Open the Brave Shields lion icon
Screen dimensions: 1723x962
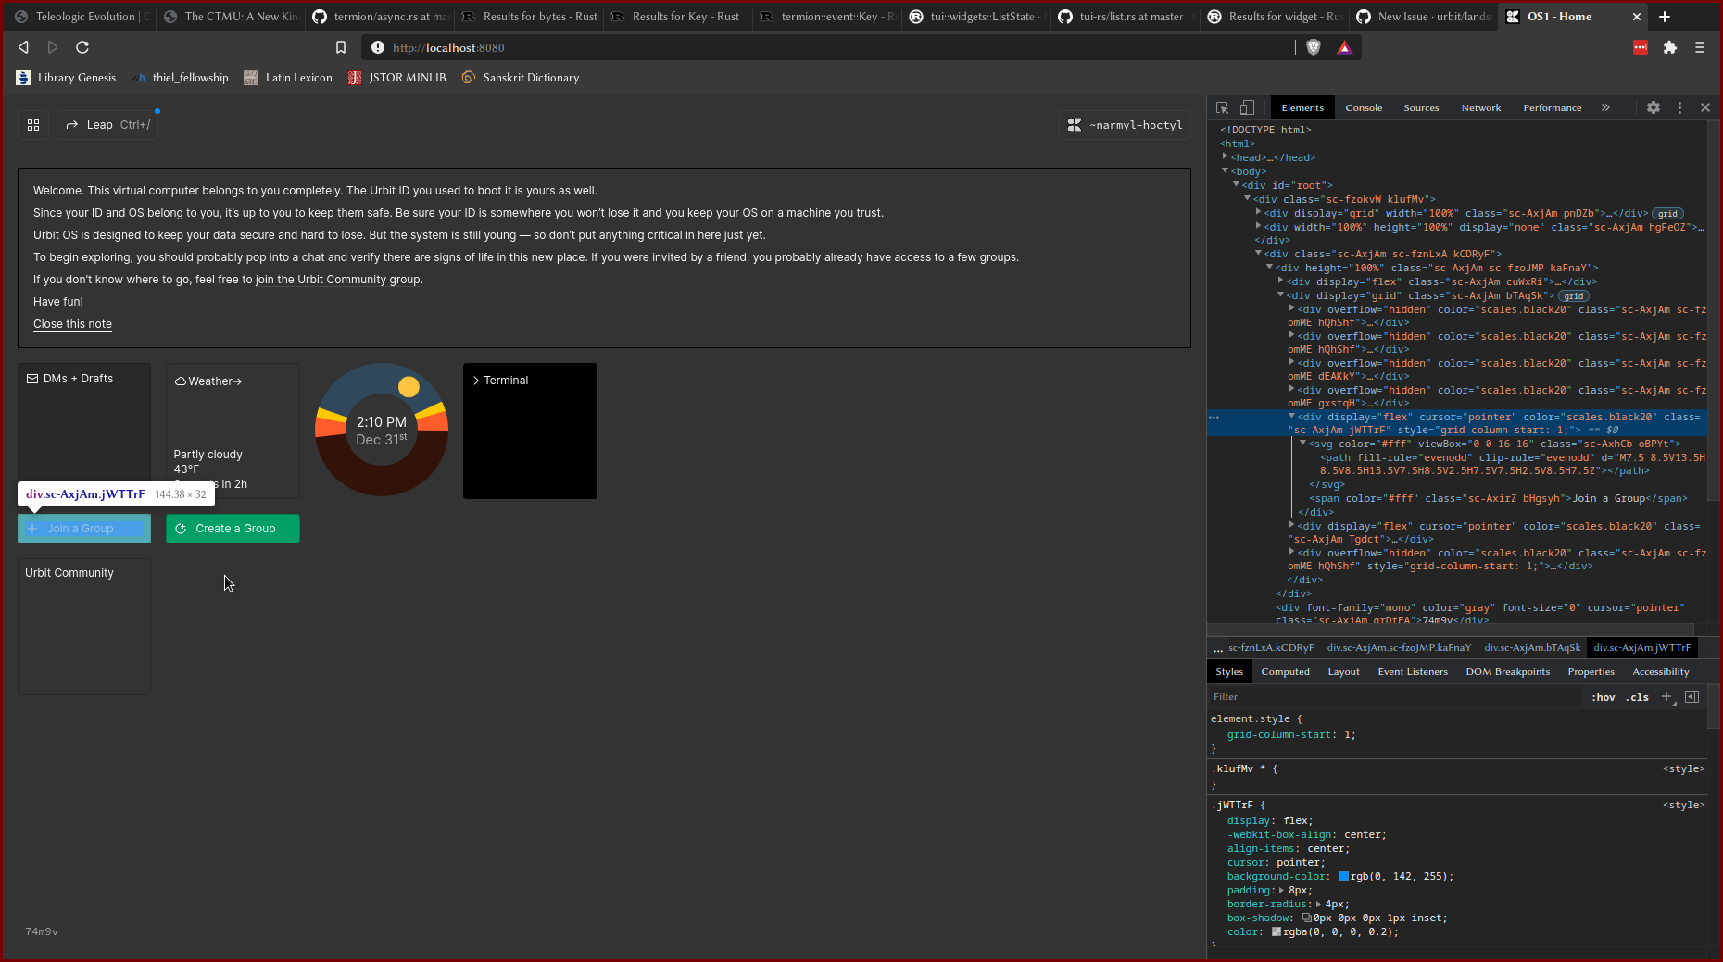(1313, 47)
